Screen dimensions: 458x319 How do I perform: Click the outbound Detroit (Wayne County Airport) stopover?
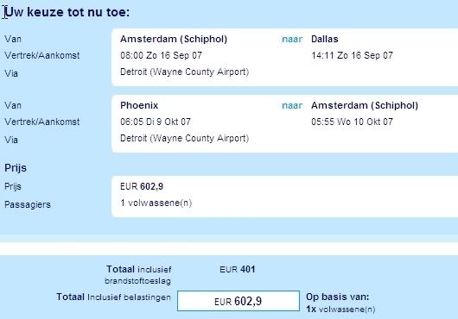click(184, 72)
